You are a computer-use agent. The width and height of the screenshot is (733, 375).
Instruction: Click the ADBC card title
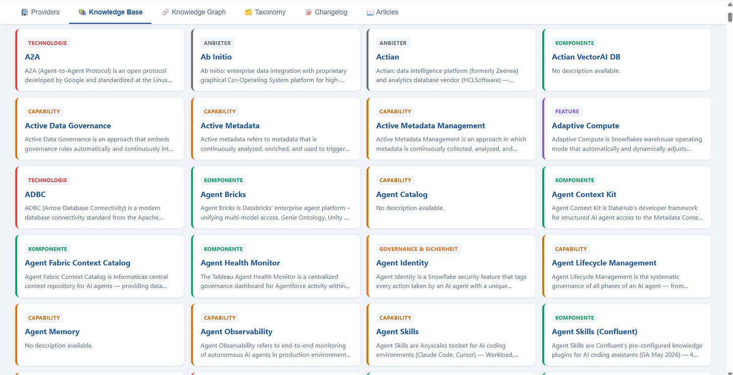pos(35,194)
